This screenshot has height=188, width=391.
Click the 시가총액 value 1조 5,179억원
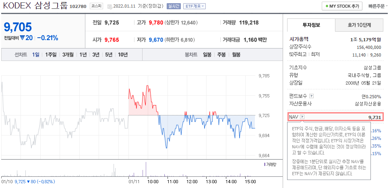(x=366, y=39)
